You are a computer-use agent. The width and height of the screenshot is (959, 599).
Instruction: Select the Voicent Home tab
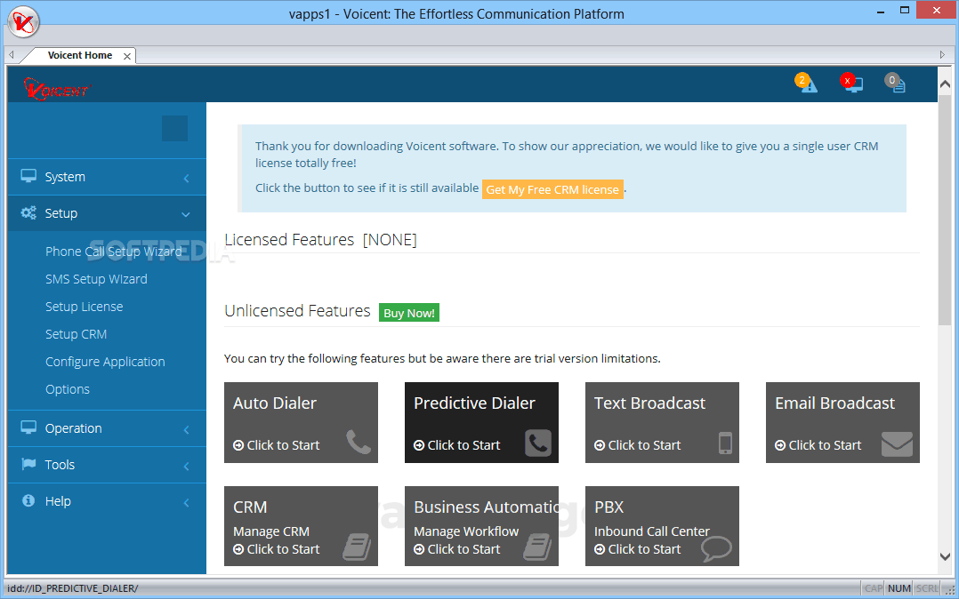[x=80, y=56]
